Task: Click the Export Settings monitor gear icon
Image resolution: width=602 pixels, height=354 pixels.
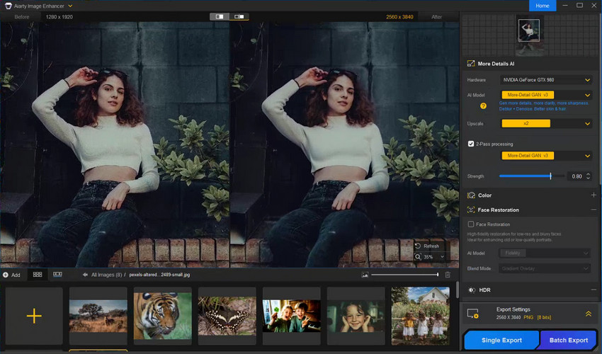Action: [473, 314]
